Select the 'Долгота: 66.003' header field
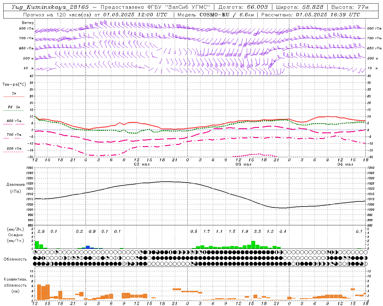 tap(243, 7)
